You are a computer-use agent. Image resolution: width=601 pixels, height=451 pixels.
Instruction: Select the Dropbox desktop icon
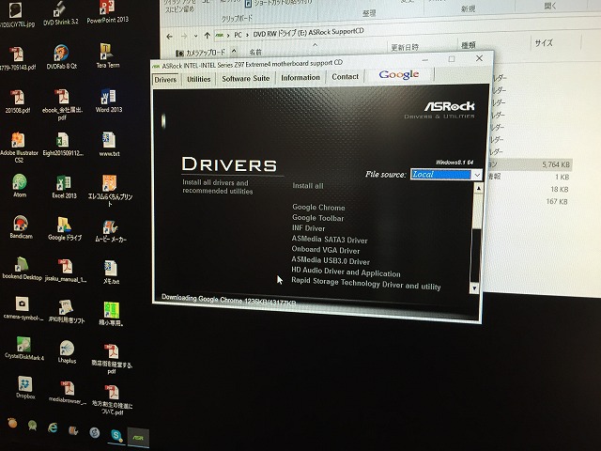pos(23,386)
